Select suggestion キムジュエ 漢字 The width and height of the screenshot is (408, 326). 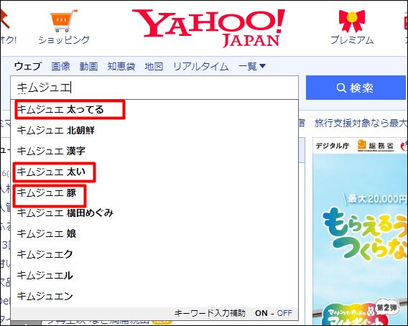tap(154, 151)
